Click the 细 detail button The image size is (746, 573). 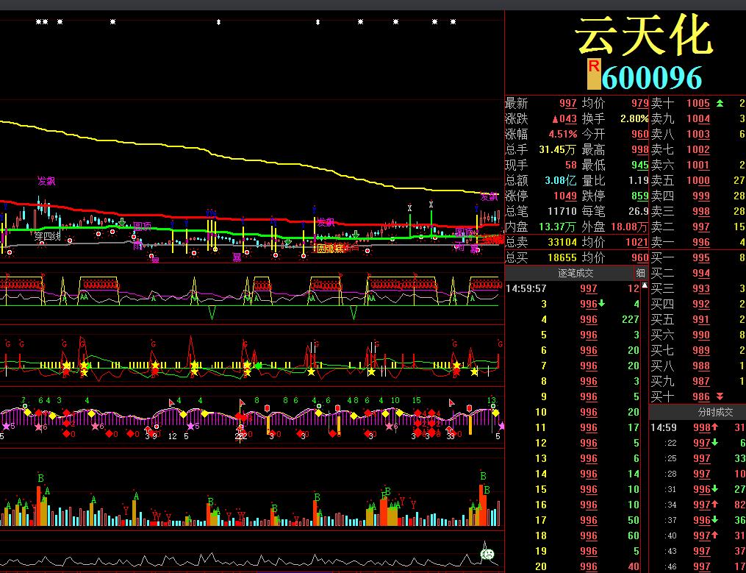coord(640,273)
